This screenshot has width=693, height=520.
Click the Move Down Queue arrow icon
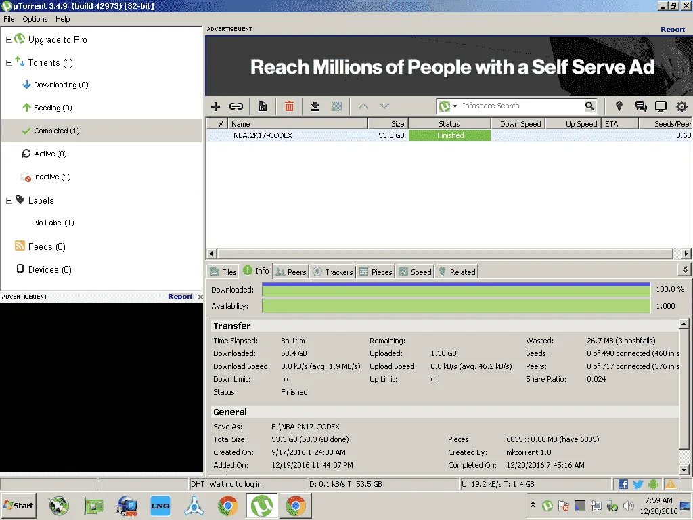[x=384, y=106]
